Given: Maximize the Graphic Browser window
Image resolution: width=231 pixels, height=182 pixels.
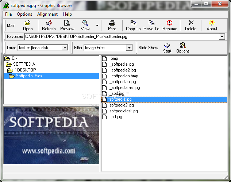Looking at the screenshot, I should [x=206, y=4].
